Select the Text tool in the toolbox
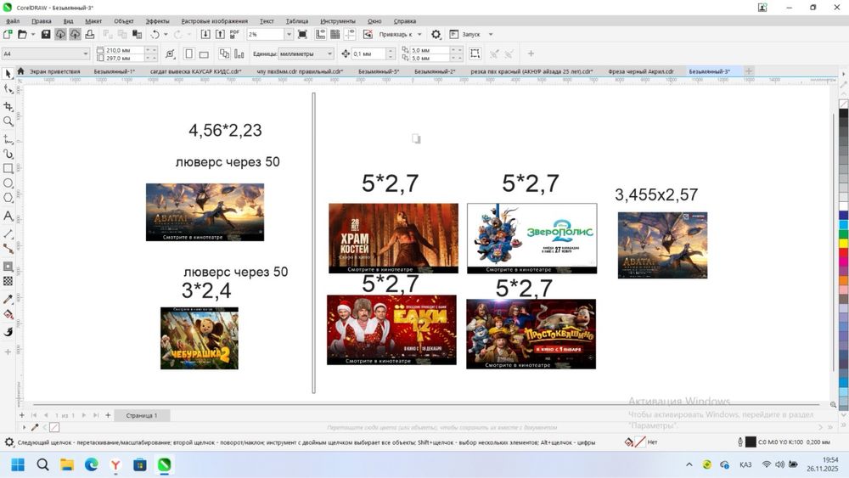This screenshot has width=849, height=478. coord(8,216)
